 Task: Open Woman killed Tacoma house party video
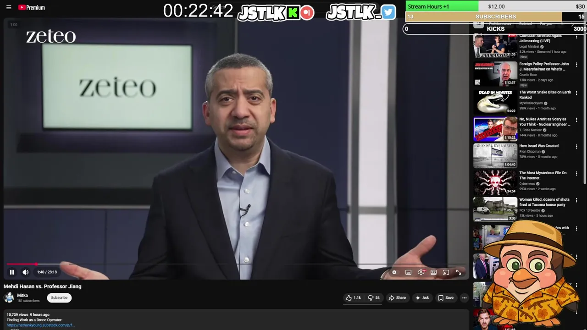coord(544,202)
